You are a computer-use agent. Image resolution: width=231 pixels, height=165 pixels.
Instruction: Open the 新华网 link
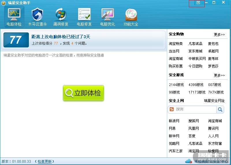[x=174, y=136]
